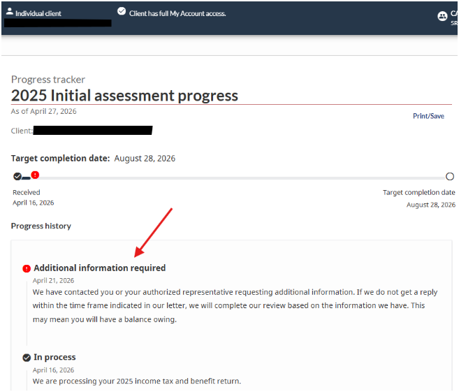Click the In process heading

click(54, 357)
